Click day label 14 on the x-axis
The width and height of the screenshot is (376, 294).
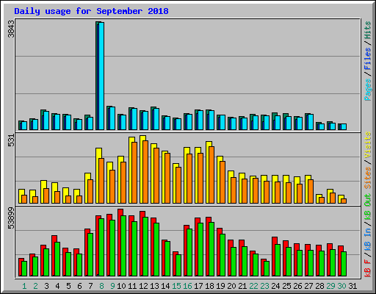(165, 286)
